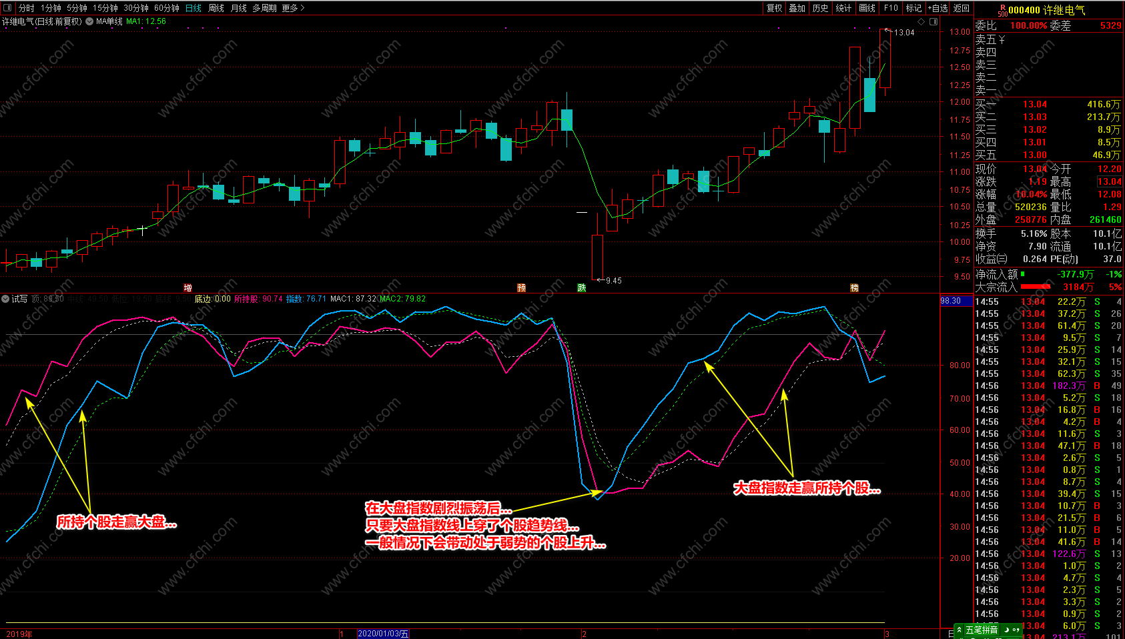Click the 9.45 low price label
The width and height of the screenshot is (1125, 639).
(x=613, y=281)
